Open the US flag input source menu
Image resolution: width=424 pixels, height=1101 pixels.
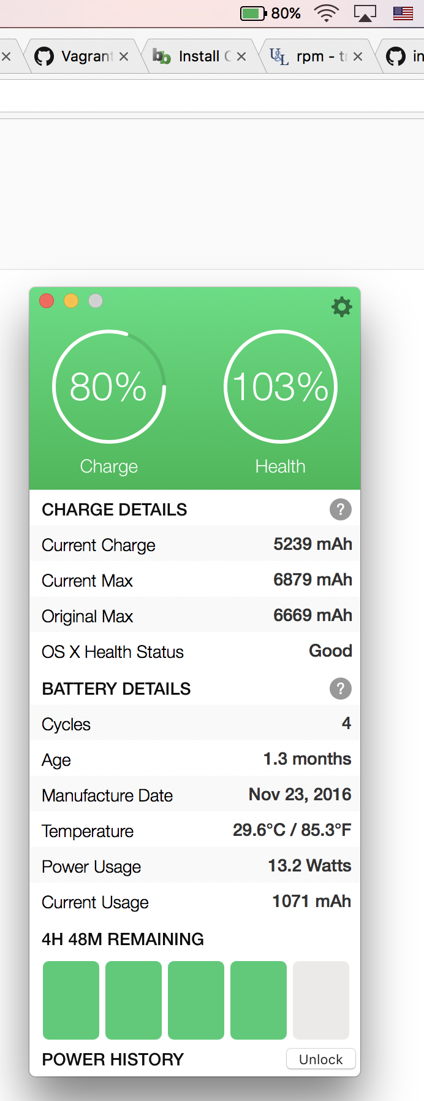403,13
